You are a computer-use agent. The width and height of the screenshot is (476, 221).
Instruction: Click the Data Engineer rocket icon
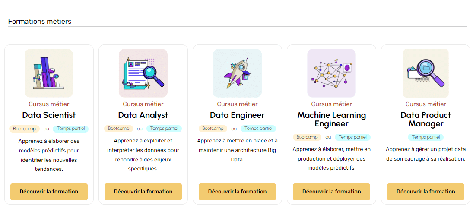[237, 73]
